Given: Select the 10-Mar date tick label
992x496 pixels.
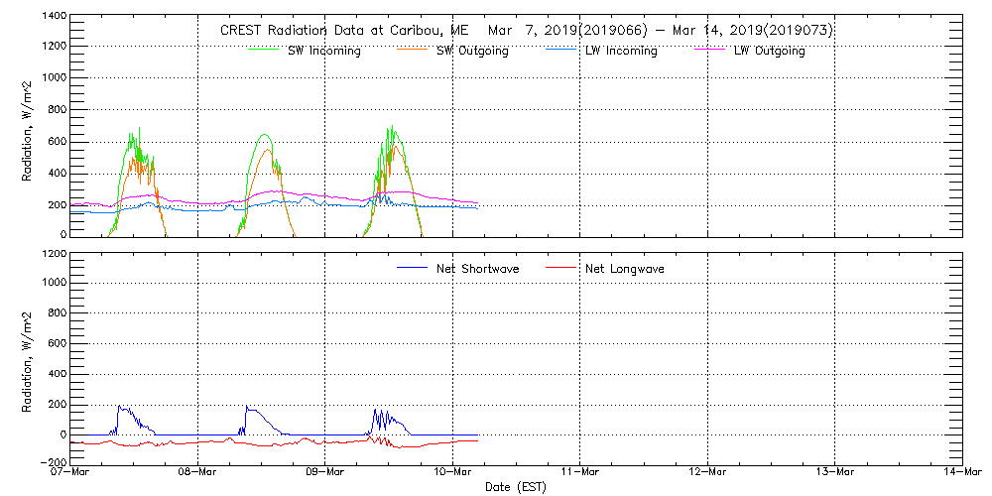Looking at the screenshot, I should click(x=453, y=472).
